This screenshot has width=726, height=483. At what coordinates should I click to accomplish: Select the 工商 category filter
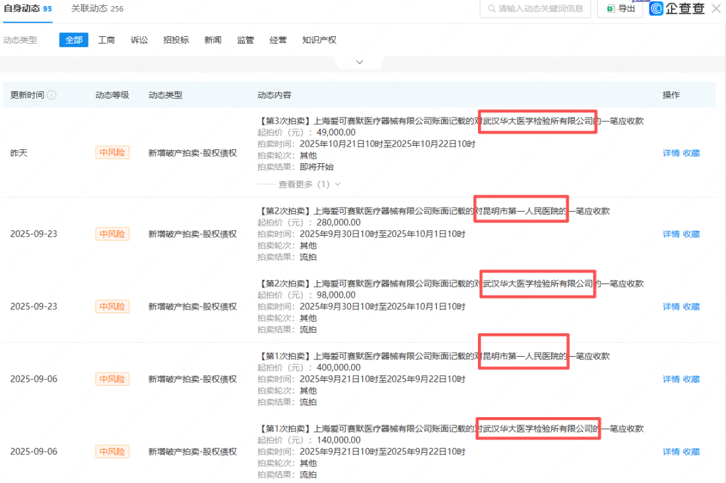click(x=106, y=40)
